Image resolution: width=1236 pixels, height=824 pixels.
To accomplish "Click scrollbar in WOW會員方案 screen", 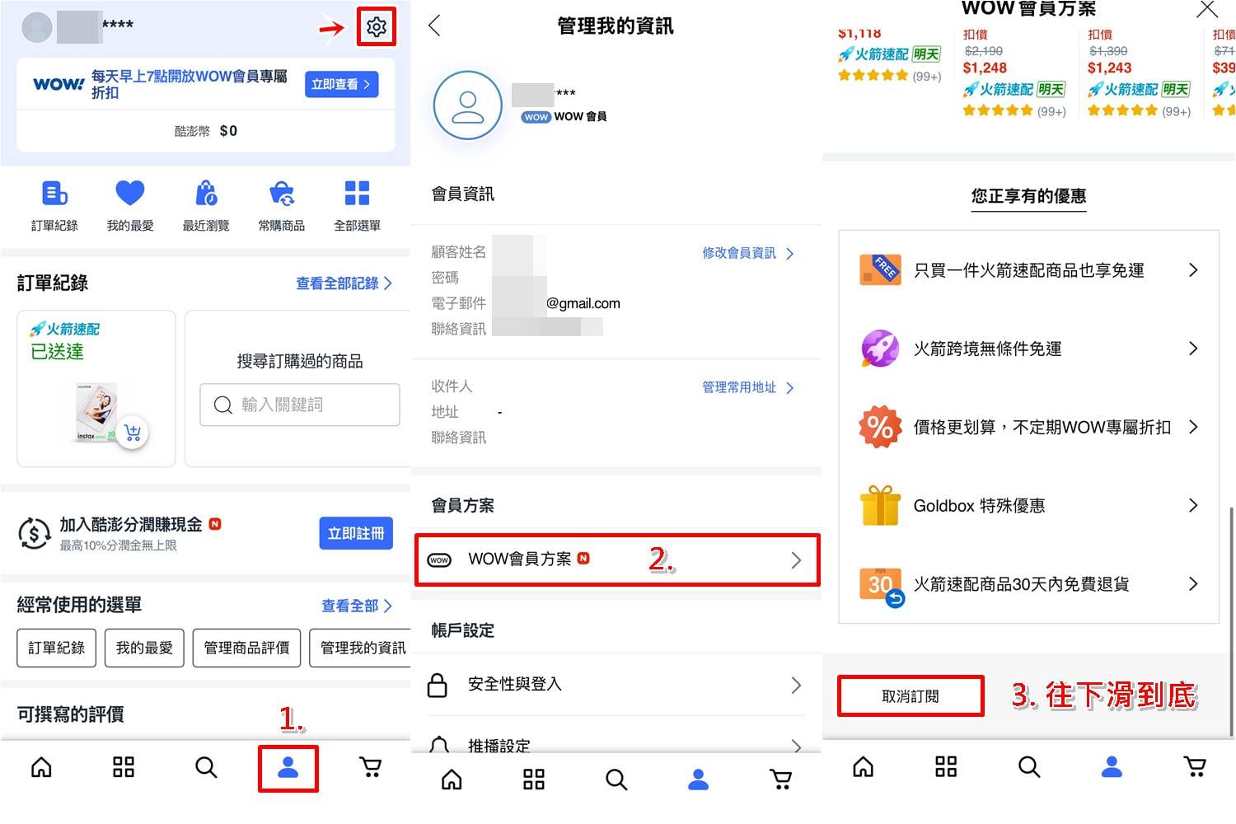I will coord(1232,622).
